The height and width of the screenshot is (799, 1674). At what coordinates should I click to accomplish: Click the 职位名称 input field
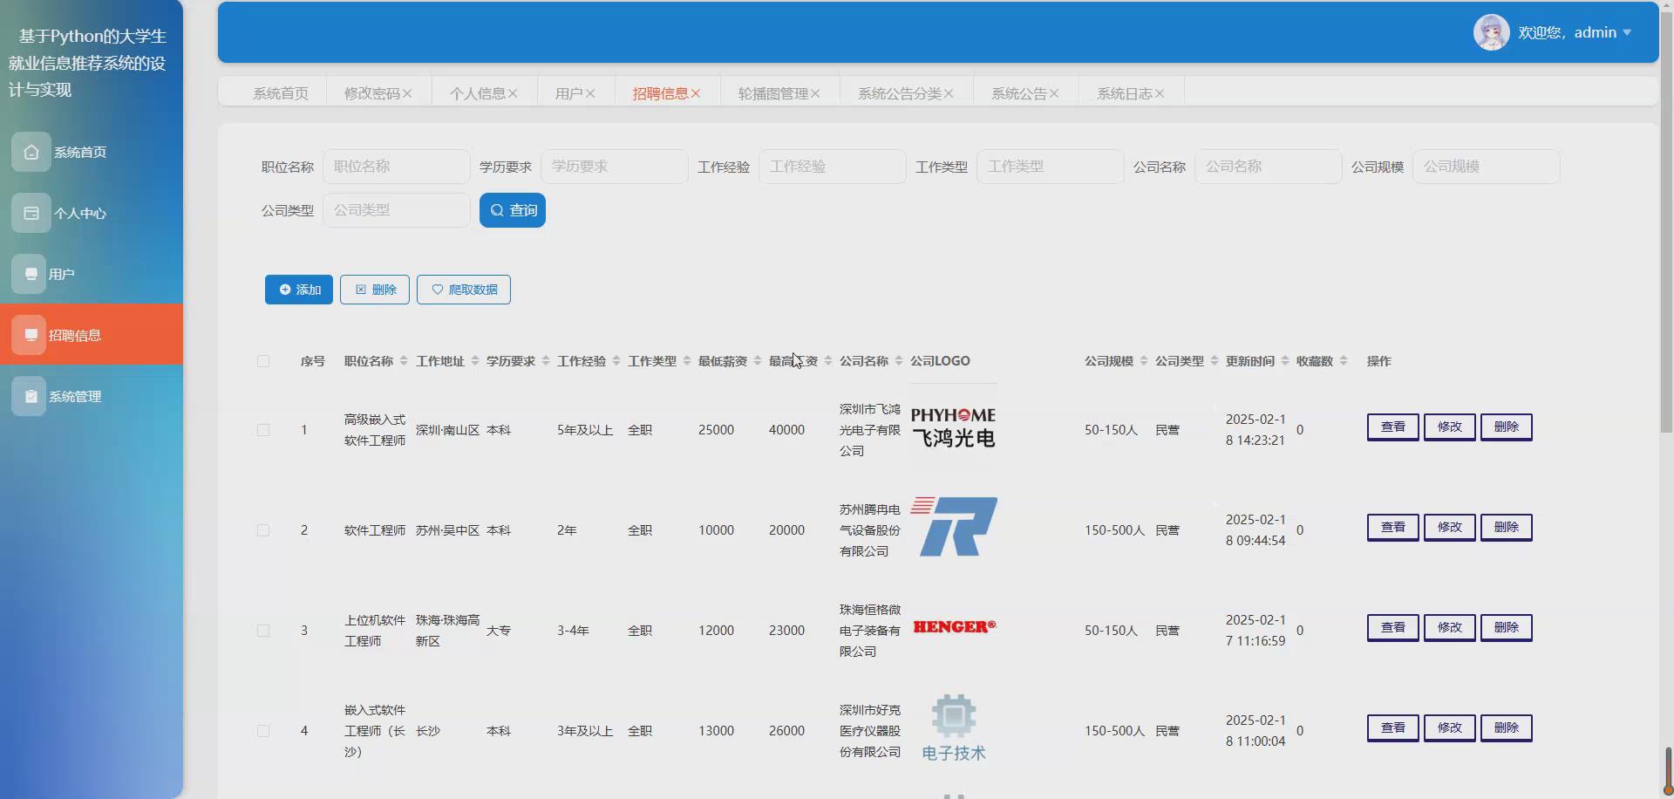pyautogui.click(x=397, y=166)
